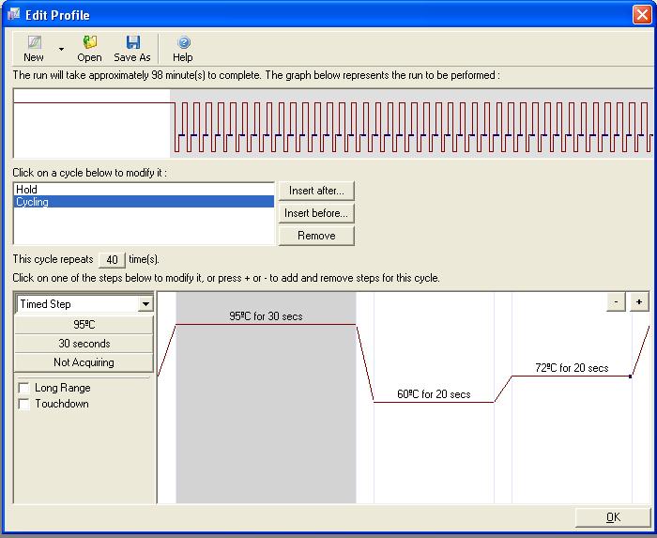The height and width of the screenshot is (538, 657).
Task: Click the plus button to add a step
Action: [x=639, y=302]
